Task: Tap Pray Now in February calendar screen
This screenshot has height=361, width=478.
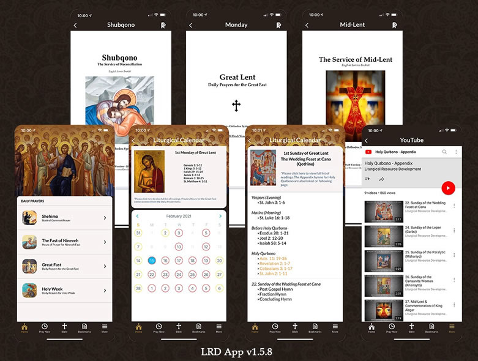Action: (x=159, y=328)
